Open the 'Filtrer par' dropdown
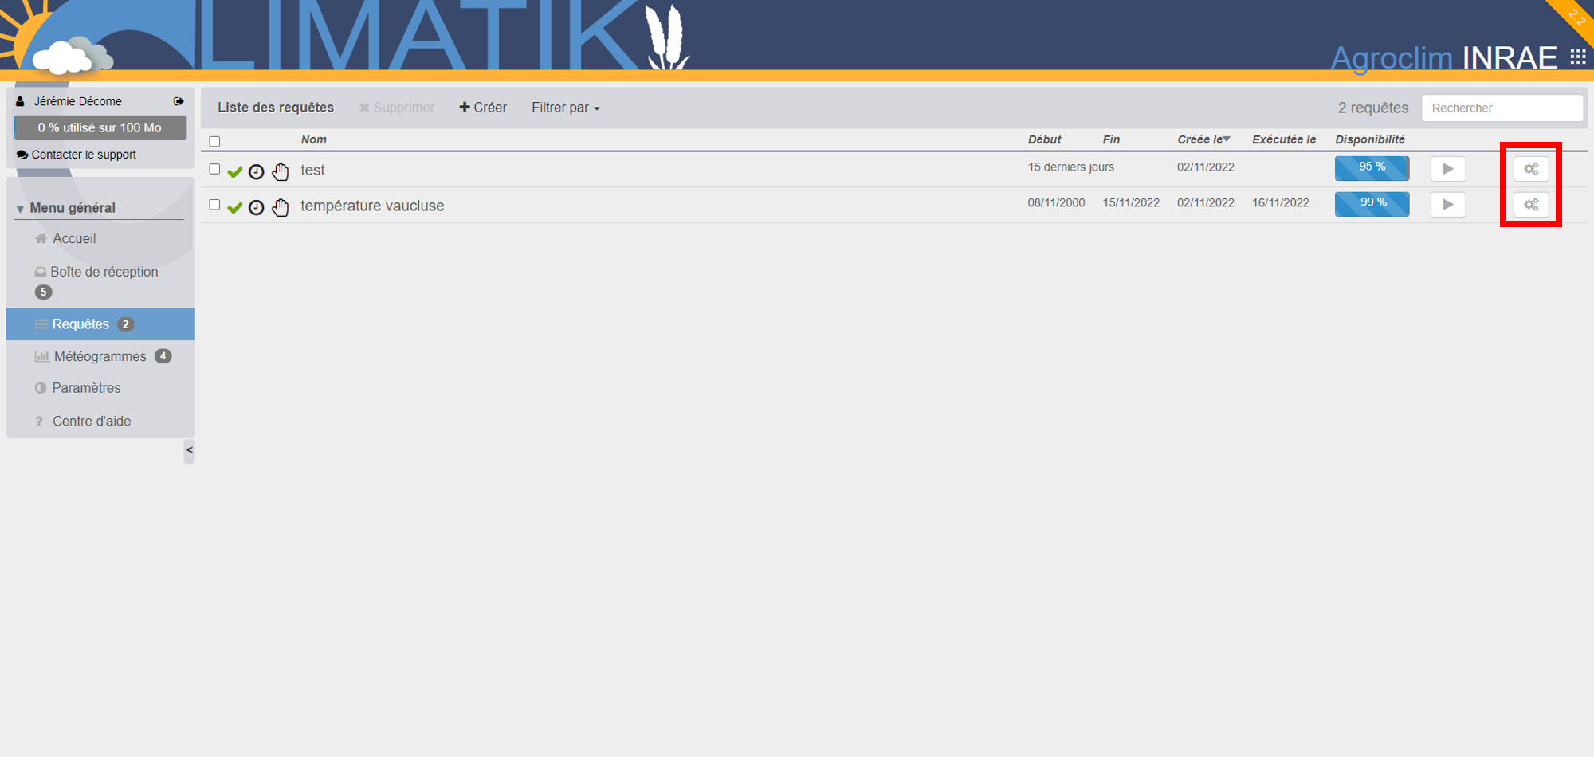Screen dimensions: 1594x757 [x=565, y=108]
